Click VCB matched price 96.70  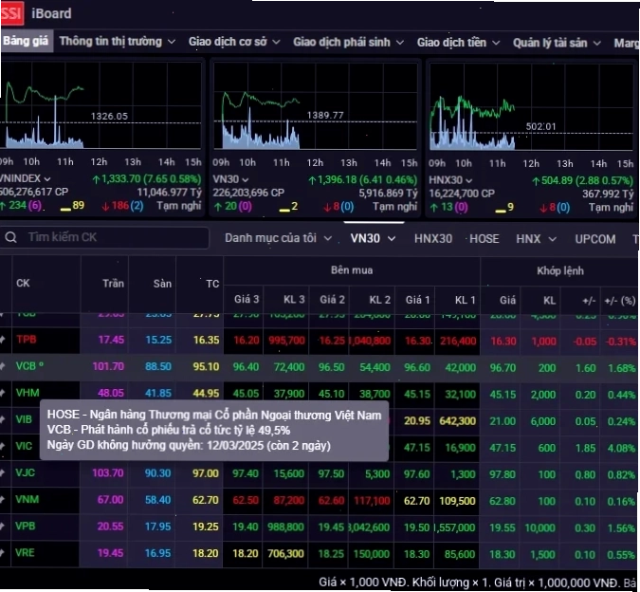pyautogui.click(x=503, y=368)
